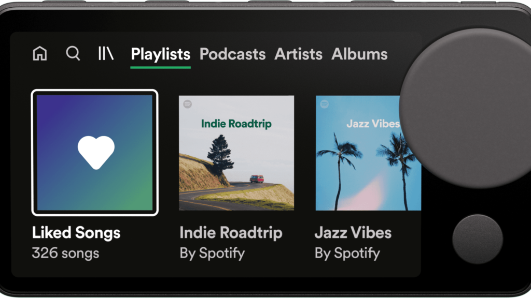
Task: Go to the Home screen icon
Action: (x=39, y=53)
